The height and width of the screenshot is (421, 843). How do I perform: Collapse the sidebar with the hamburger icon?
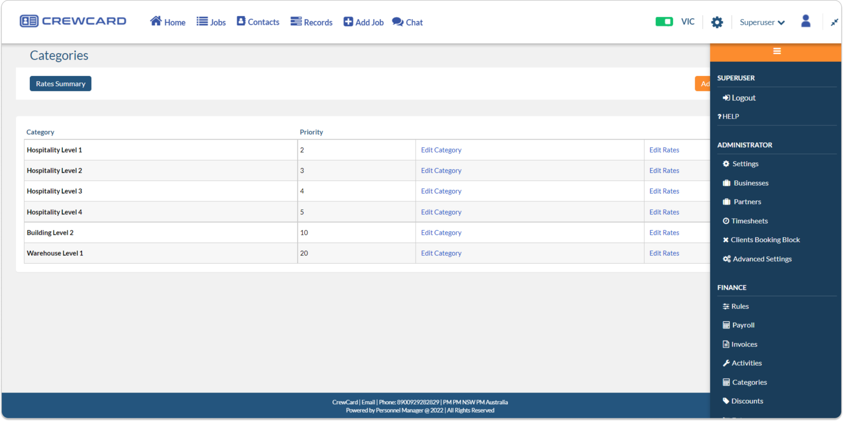tap(777, 51)
